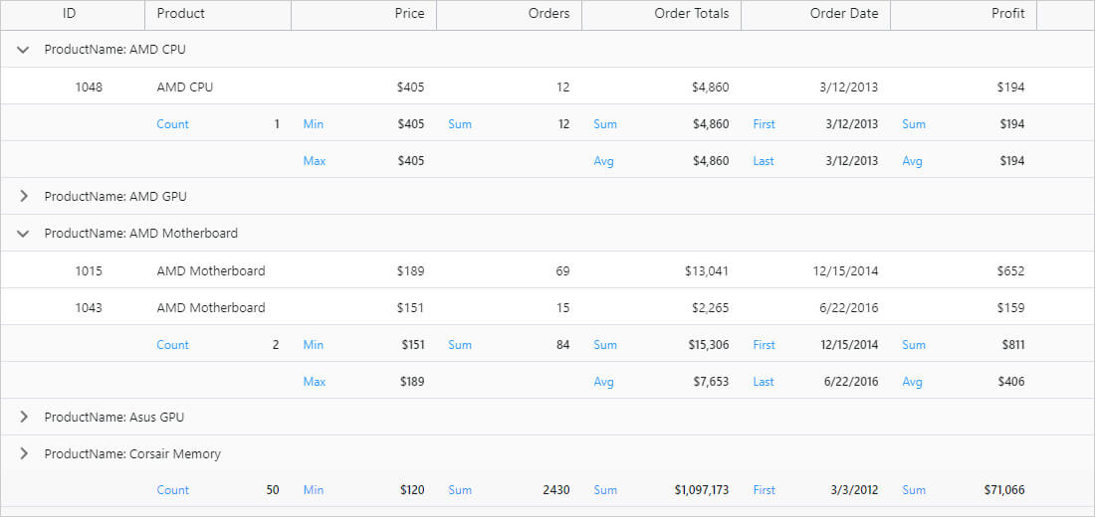Click the ID 1043 cell
1095x517 pixels.
click(89, 308)
